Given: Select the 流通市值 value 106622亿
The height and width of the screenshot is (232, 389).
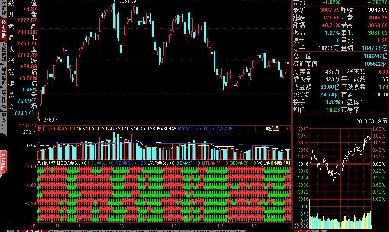Looking at the screenshot, I should coord(376,64).
